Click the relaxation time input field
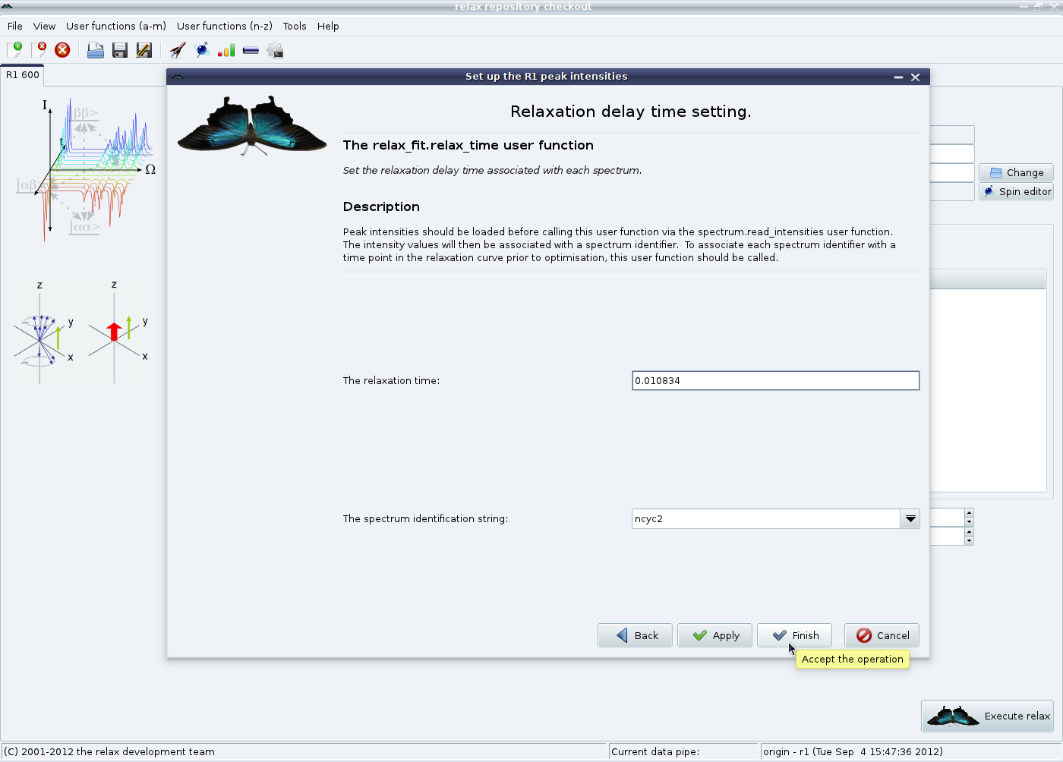 coord(775,381)
